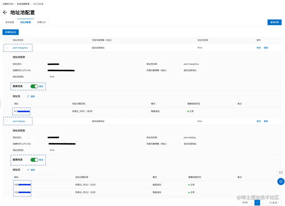The image size is (285, 206).
Task: Click address starting with 182
Action: [22, 185]
